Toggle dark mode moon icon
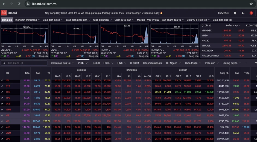This screenshot has height=142, width=257. [243, 13]
